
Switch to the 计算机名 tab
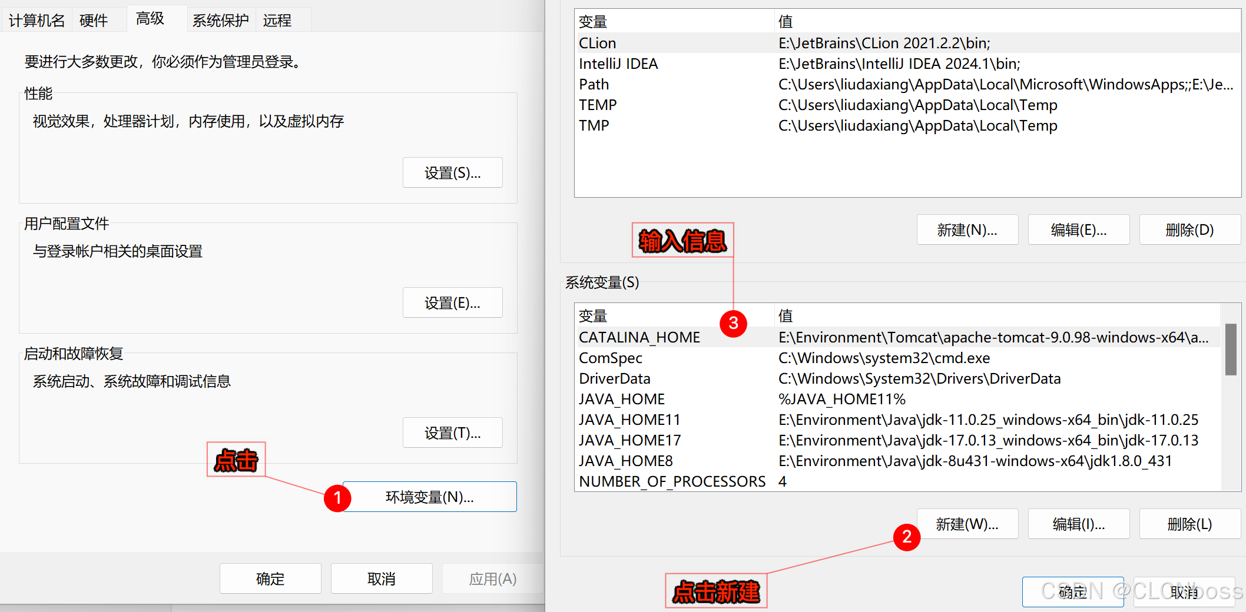pos(37,21)
